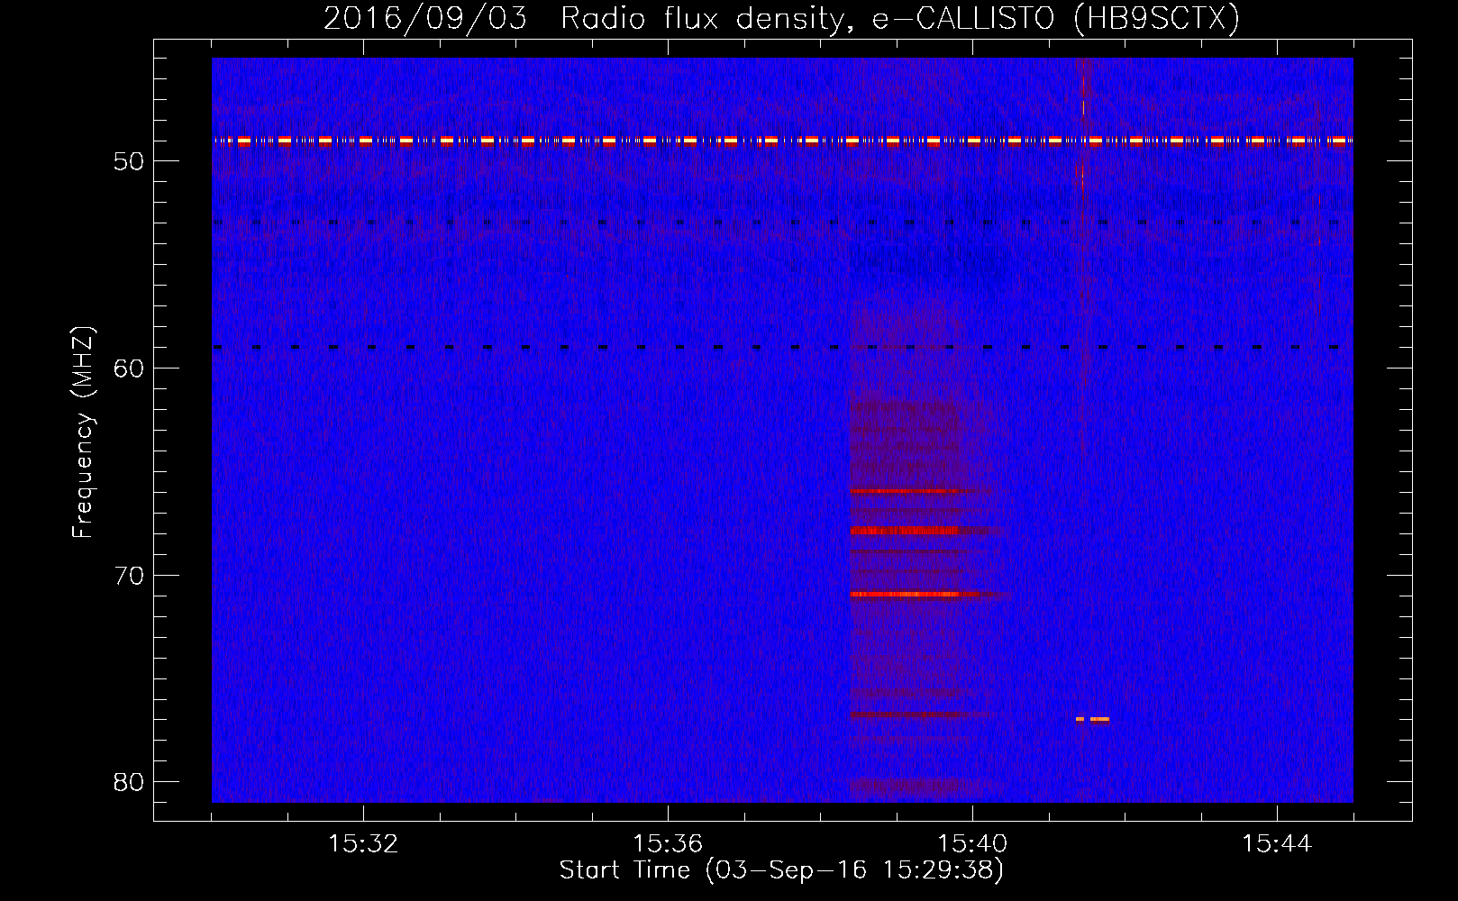Click the '15:32' time tick label
The height and width of the screenshot is (901, 1458).
click(363, 844)
